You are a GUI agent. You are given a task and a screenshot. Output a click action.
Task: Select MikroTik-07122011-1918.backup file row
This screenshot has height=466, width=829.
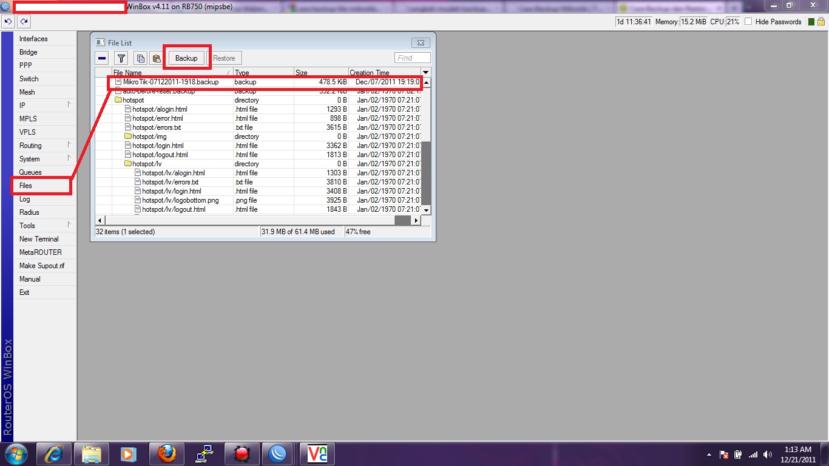click(258, 82)
